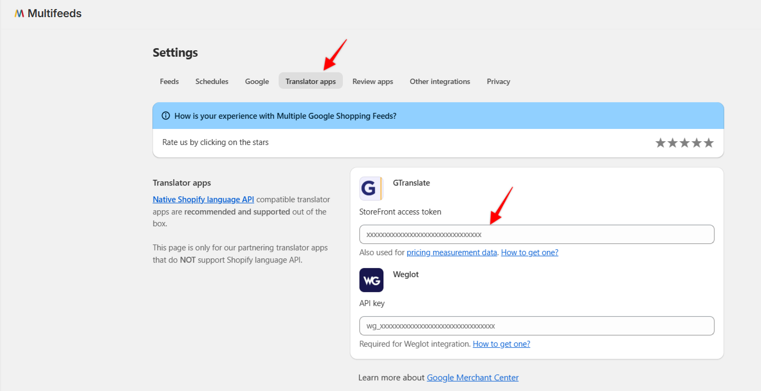The height and width of the screenshot is (391, 761).
Task: Click the 'API key' label
Action: (x=372, y=303)
